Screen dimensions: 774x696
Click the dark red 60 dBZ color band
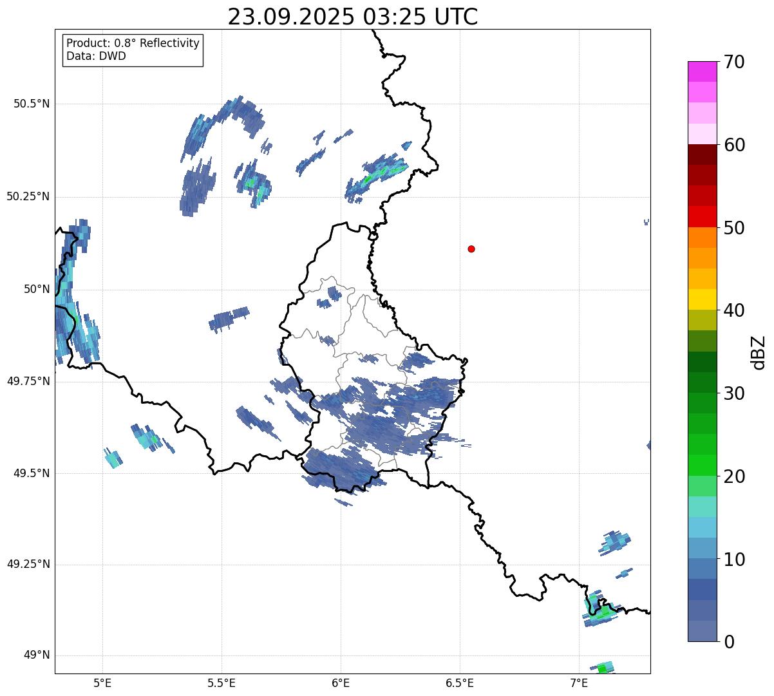tap(702, 155)
